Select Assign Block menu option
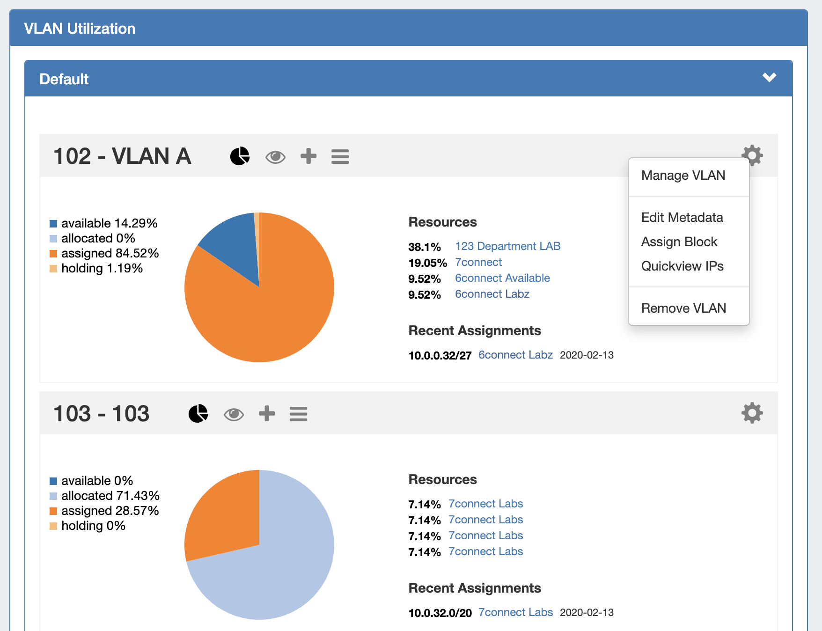Viewport: 822px width, 631px height. coord(679,242)
